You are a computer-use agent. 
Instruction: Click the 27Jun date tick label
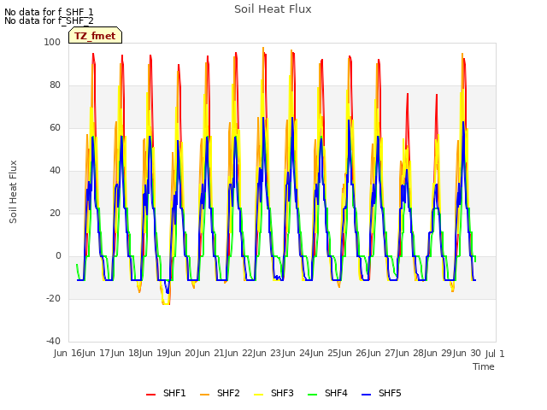tap(397, 353)
